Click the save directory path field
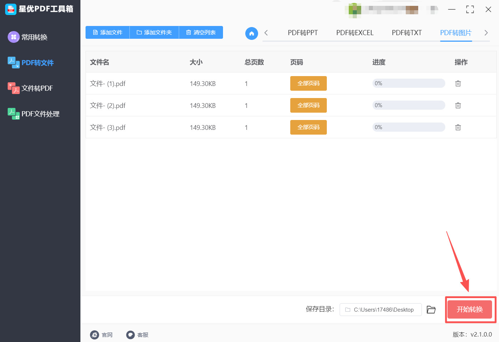This screenshot has width=499, height=342. click(x=381, y=309)
